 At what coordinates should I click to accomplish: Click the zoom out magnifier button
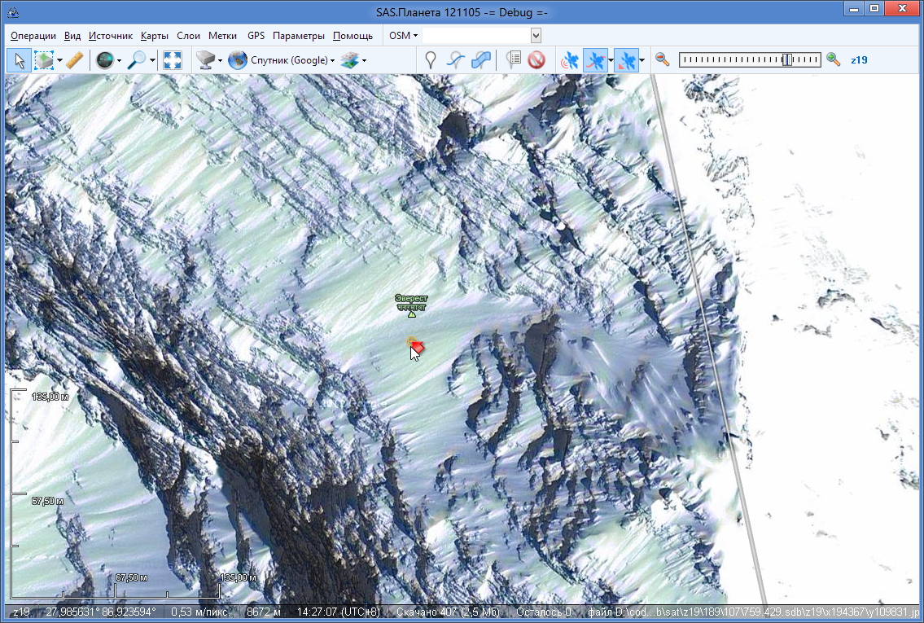click(x=663, y=59)
